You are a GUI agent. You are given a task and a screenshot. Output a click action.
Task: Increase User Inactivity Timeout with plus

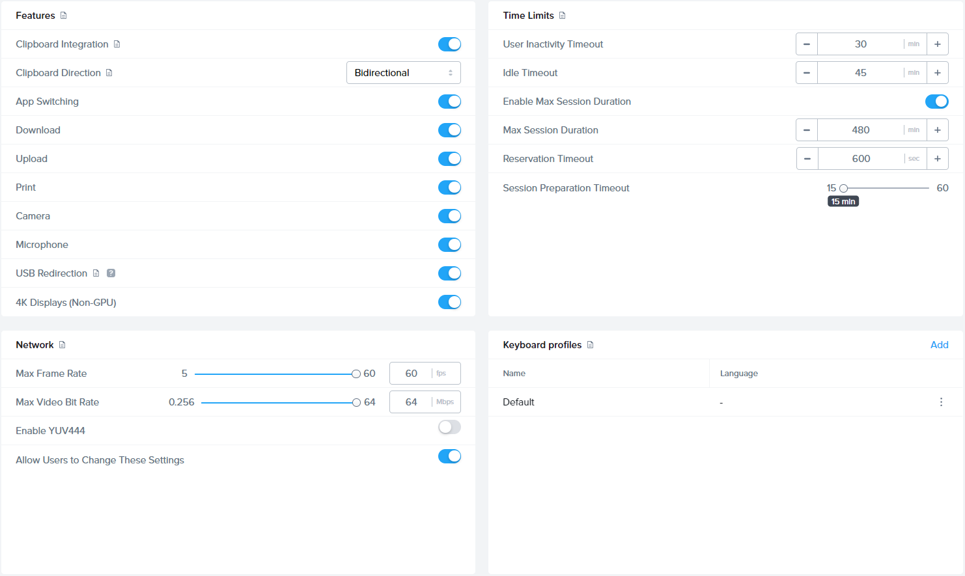coord(937,44)
